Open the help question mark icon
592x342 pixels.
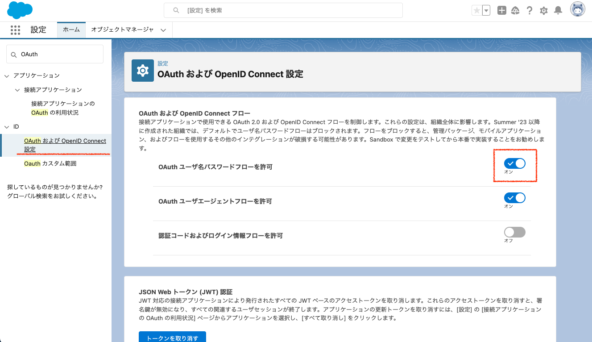tap(530, 9)
